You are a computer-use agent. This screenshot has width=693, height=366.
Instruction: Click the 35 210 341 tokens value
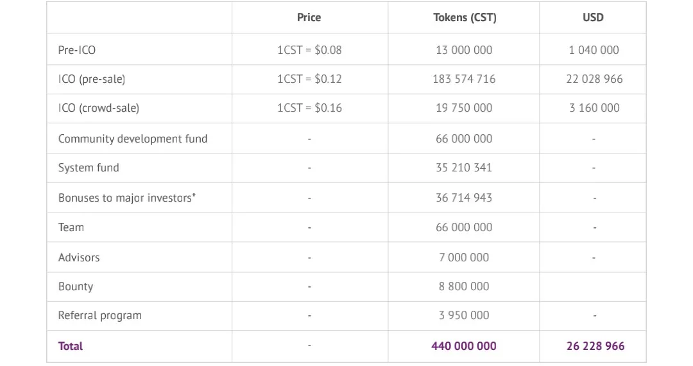[464, 168]
